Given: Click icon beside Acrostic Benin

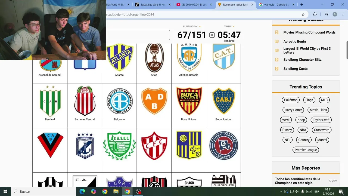Looking at the screenshot, I should (277, 41).
